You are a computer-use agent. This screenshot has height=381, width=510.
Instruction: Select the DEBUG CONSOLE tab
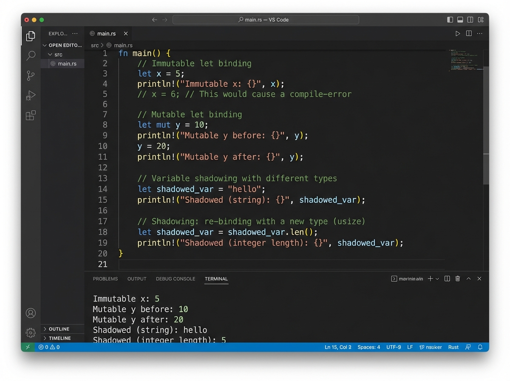176,279
